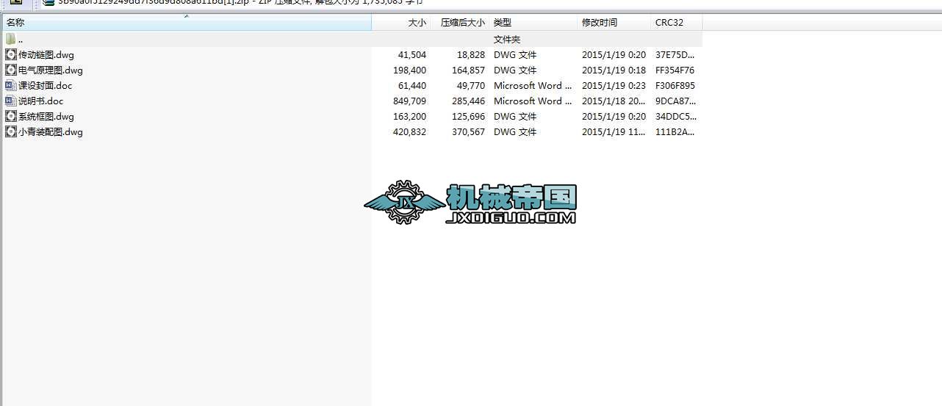
Task: Click the Microsoft Word type of 课设封面.doc
Action: tap(533, 86)
